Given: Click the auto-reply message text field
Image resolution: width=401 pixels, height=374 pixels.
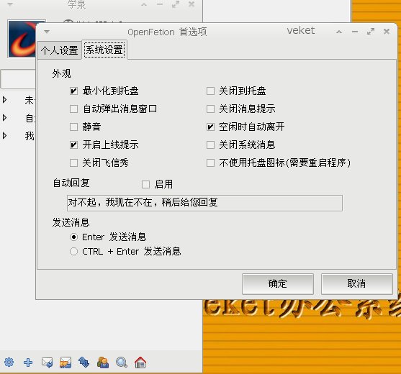Looking at the screenshot, I should click(x=204, y=203).
